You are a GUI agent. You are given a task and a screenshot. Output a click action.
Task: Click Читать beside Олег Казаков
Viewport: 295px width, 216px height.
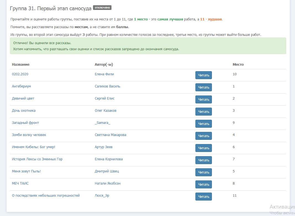pyautogui.click(x=204, y=111)
